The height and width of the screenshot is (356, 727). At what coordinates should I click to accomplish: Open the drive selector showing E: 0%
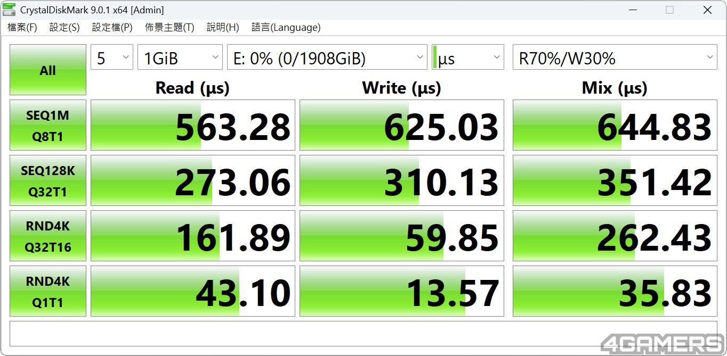coord(327,57)
